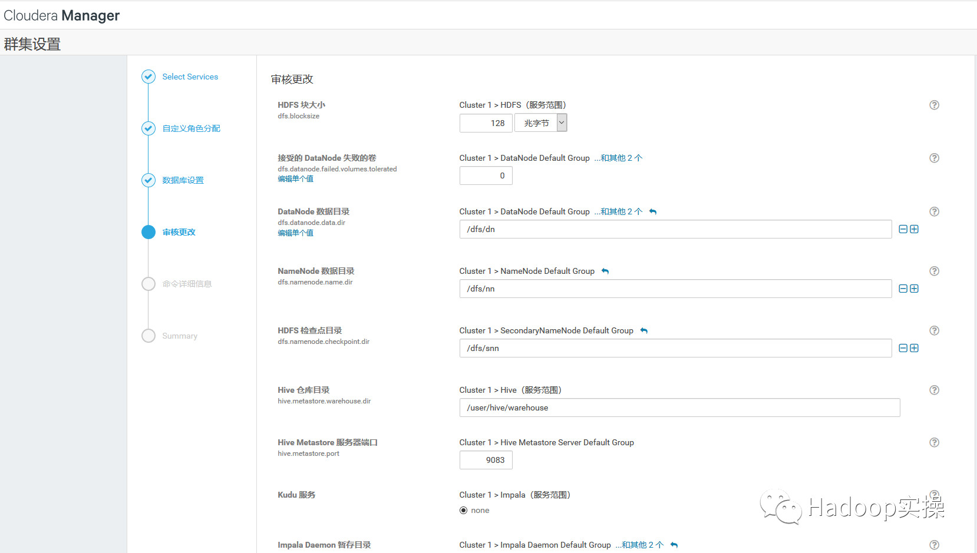Open help for Impala Daemon scratch directory
977x553 pixels.
point(934,545)
